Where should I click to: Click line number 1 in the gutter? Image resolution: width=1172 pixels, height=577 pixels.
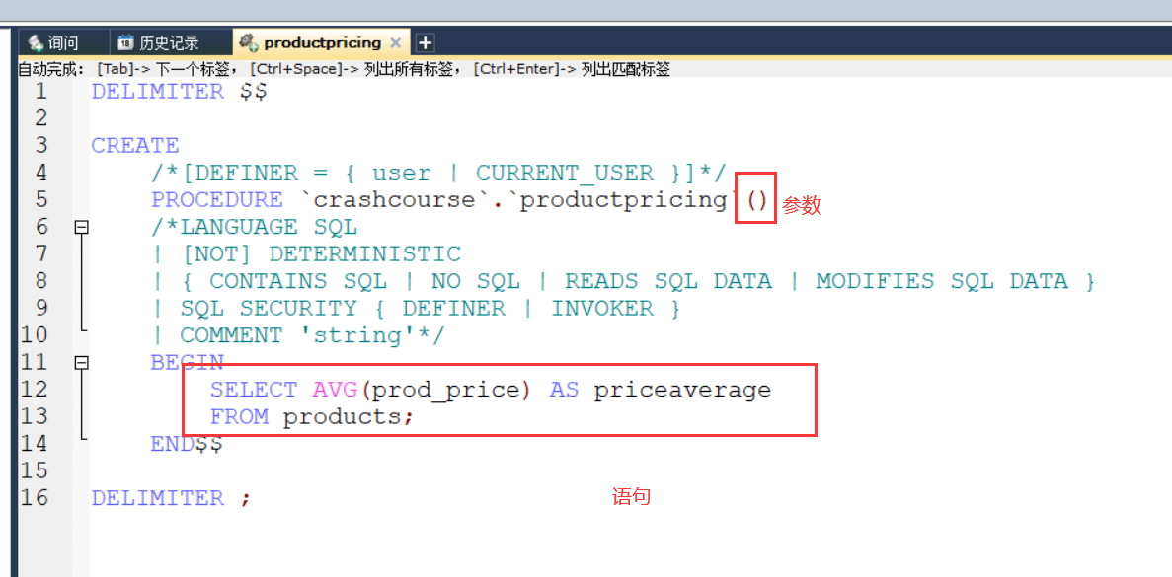click(x=40, y=91)
